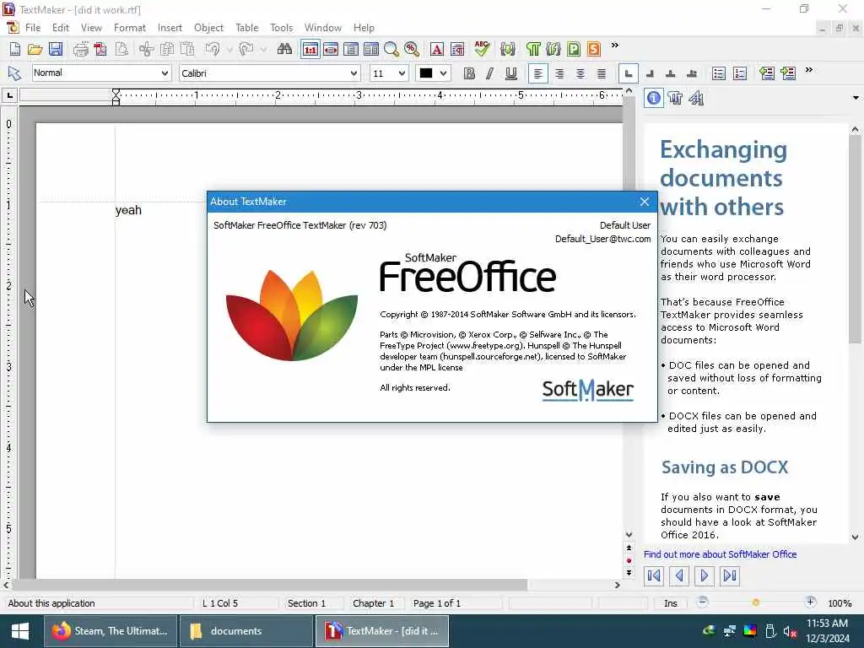Expand the standard toolbar overflow chevron
This screenshot has height=648, width=864.
[x=615, y=46]
